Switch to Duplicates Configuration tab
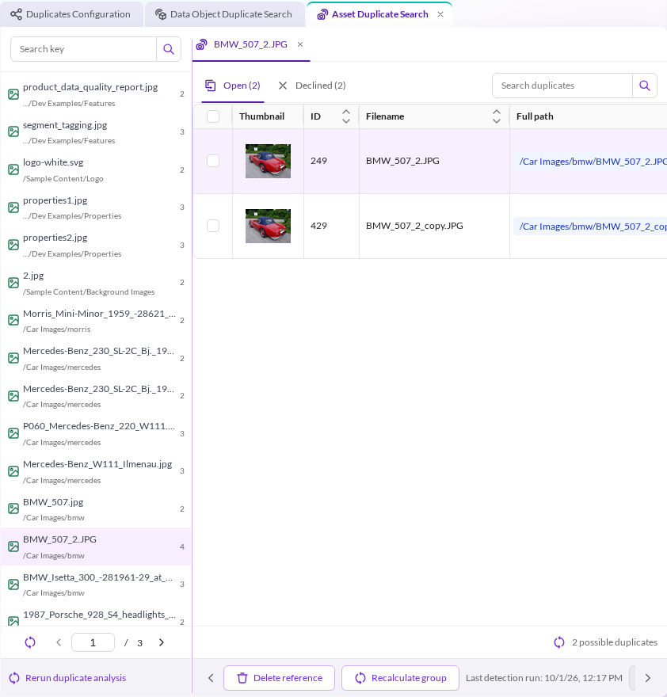The height and width of the screenshot is (697, 667). pyautogui.click(x=71, y=14)
